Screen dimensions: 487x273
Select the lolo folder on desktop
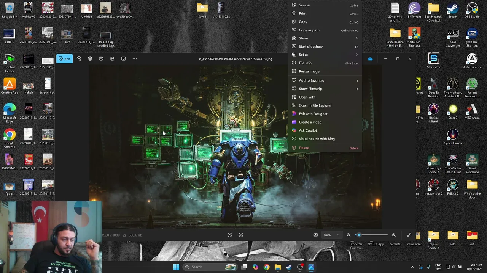(x=453, y=238)
